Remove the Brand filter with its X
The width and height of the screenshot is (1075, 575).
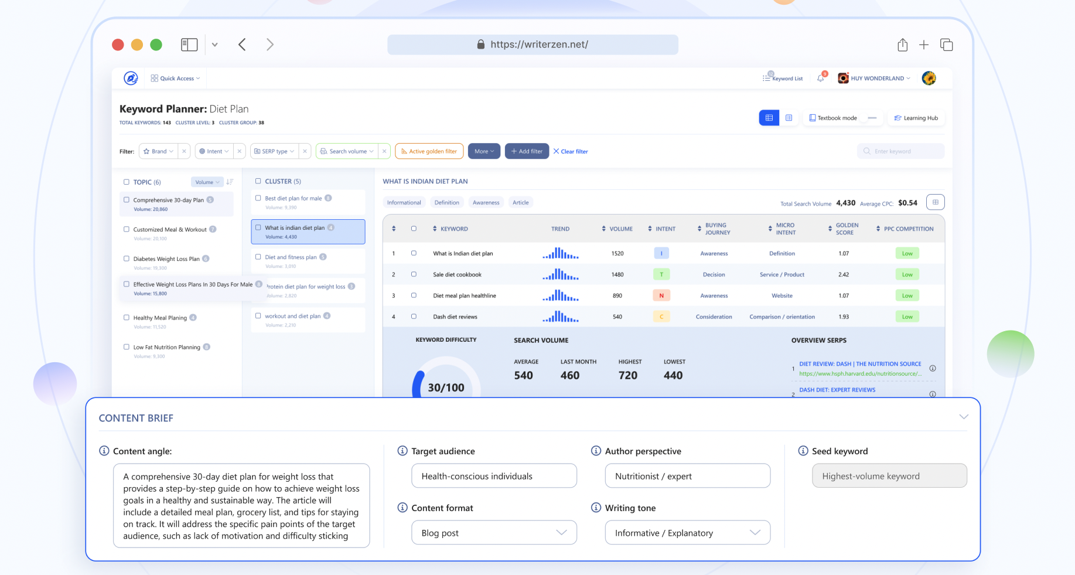184,151
